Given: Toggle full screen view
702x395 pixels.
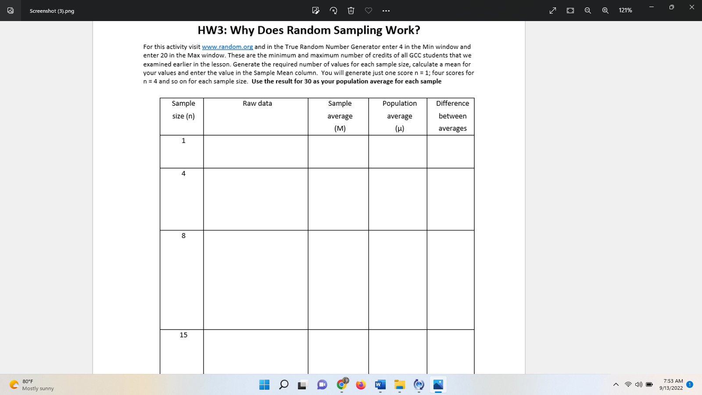Looking at the screenshot, I should pyautogui.click(x=552, y=10).
